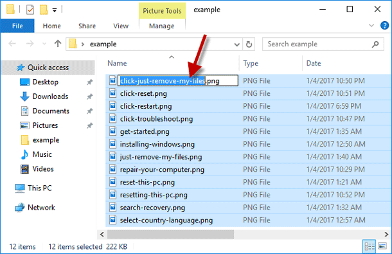This screenshot has width=392, height=254.
Task: Select Network in navigation pane
Action: click(x=41, y=208)
